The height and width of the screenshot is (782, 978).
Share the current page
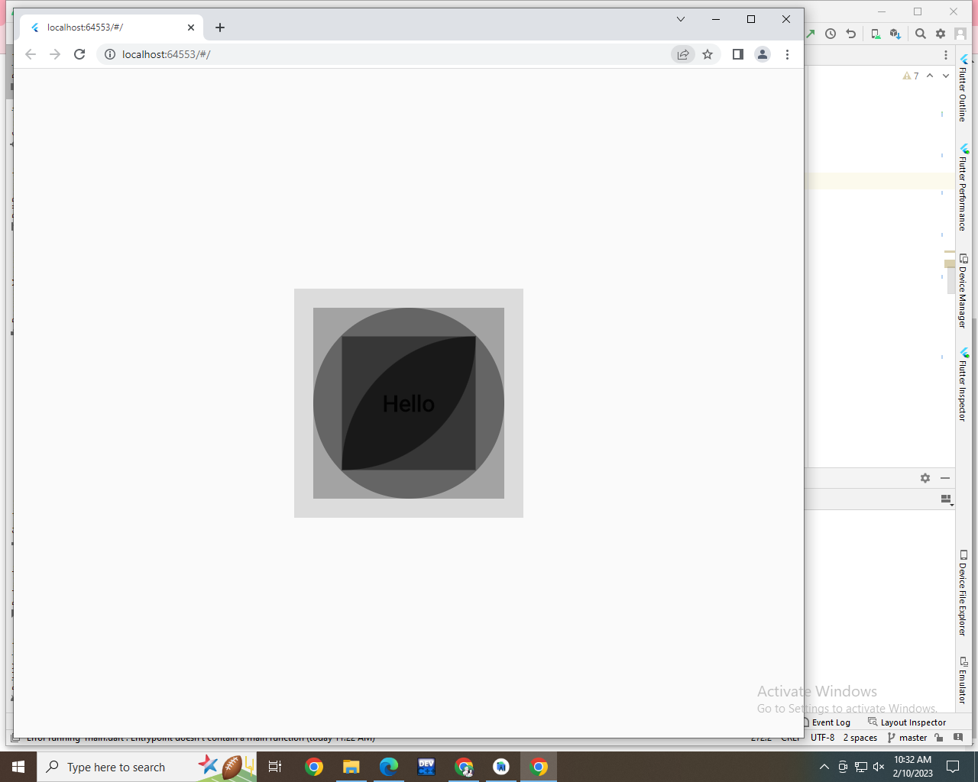[x=682, y=54]
